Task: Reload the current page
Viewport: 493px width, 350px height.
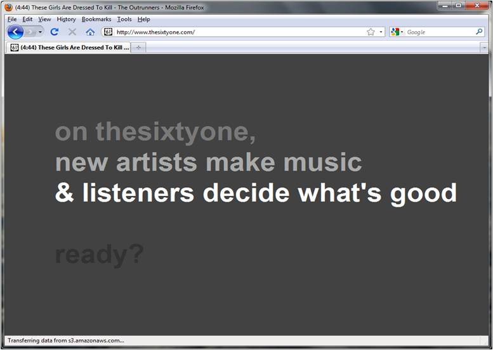Action: coord(55,32)
